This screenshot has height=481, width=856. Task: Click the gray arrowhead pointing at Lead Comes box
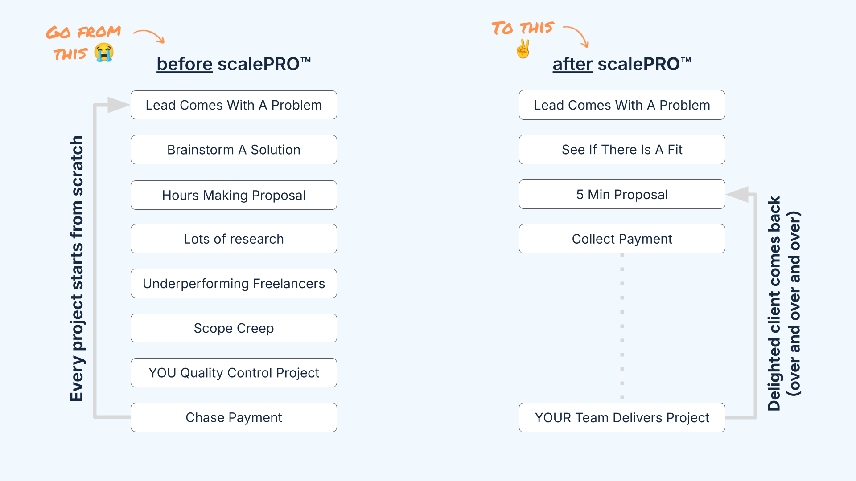point(117,105)
